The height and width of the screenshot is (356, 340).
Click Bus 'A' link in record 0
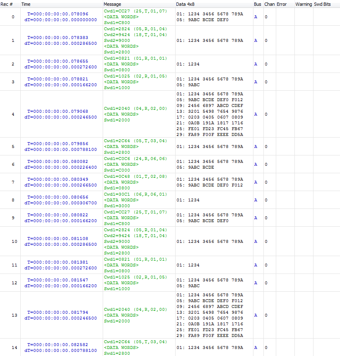[x=256, y=17]
